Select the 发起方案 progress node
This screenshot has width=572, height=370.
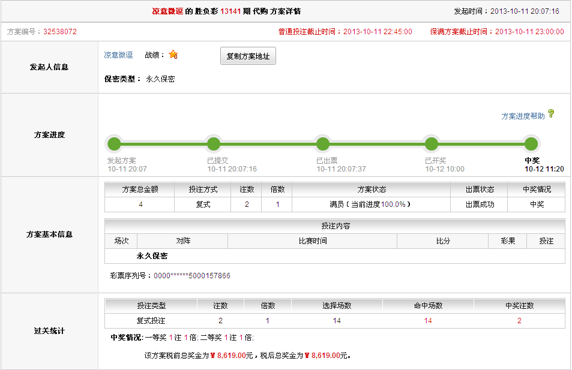114,144
